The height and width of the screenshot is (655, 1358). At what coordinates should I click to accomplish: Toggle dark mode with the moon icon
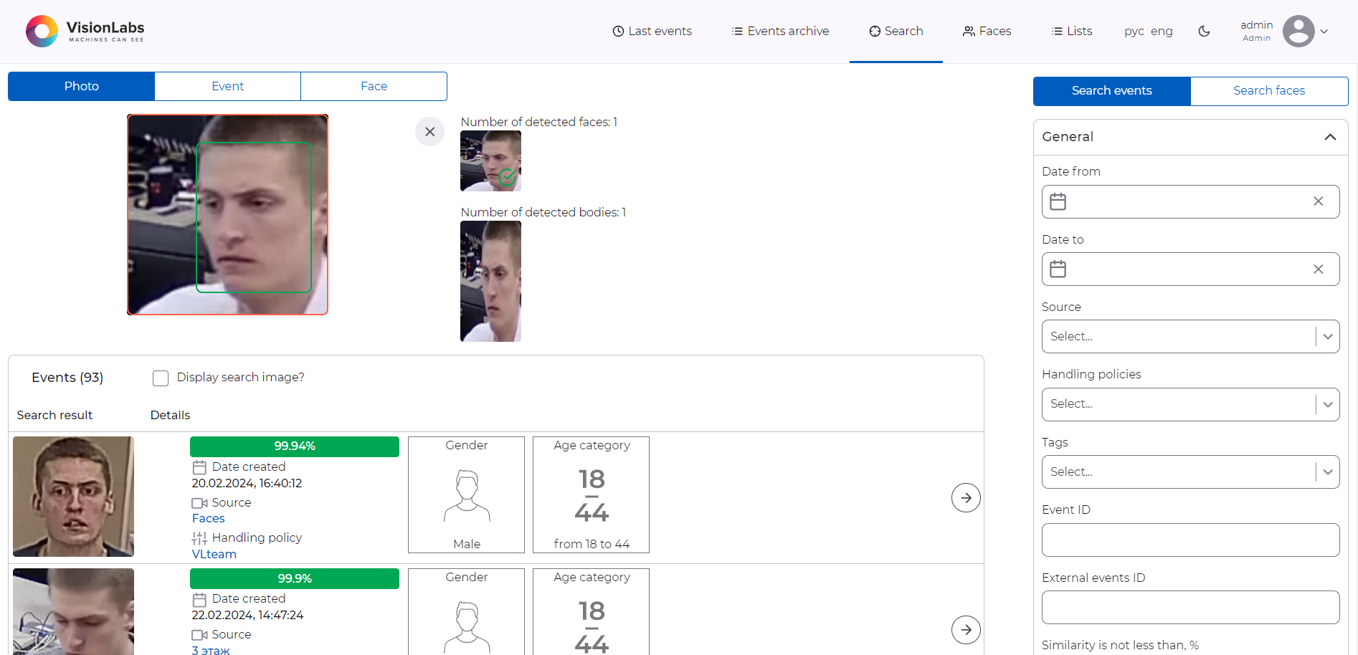(1204, 31)
